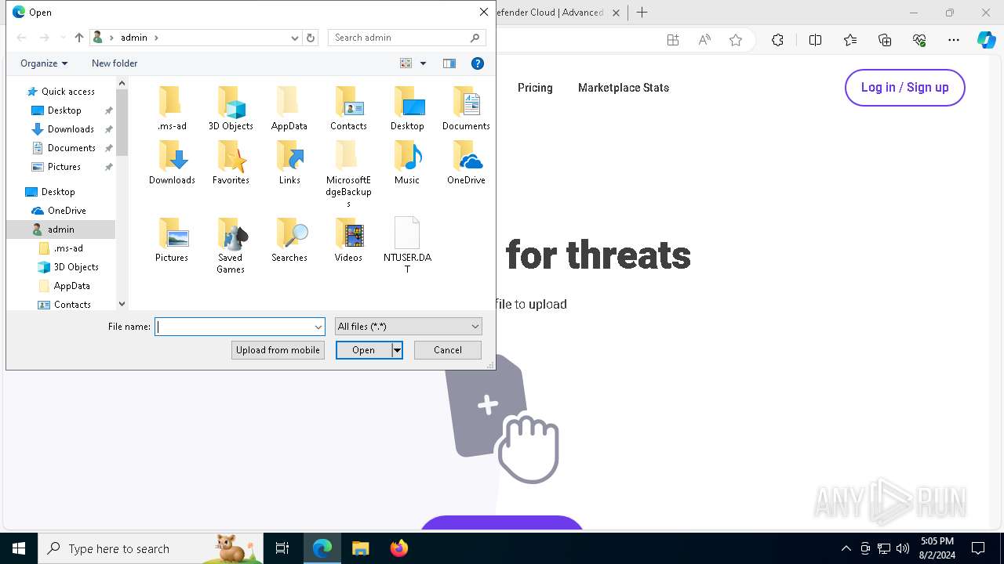
Task: Open the File name dropdown arrow
Action: 318,327
